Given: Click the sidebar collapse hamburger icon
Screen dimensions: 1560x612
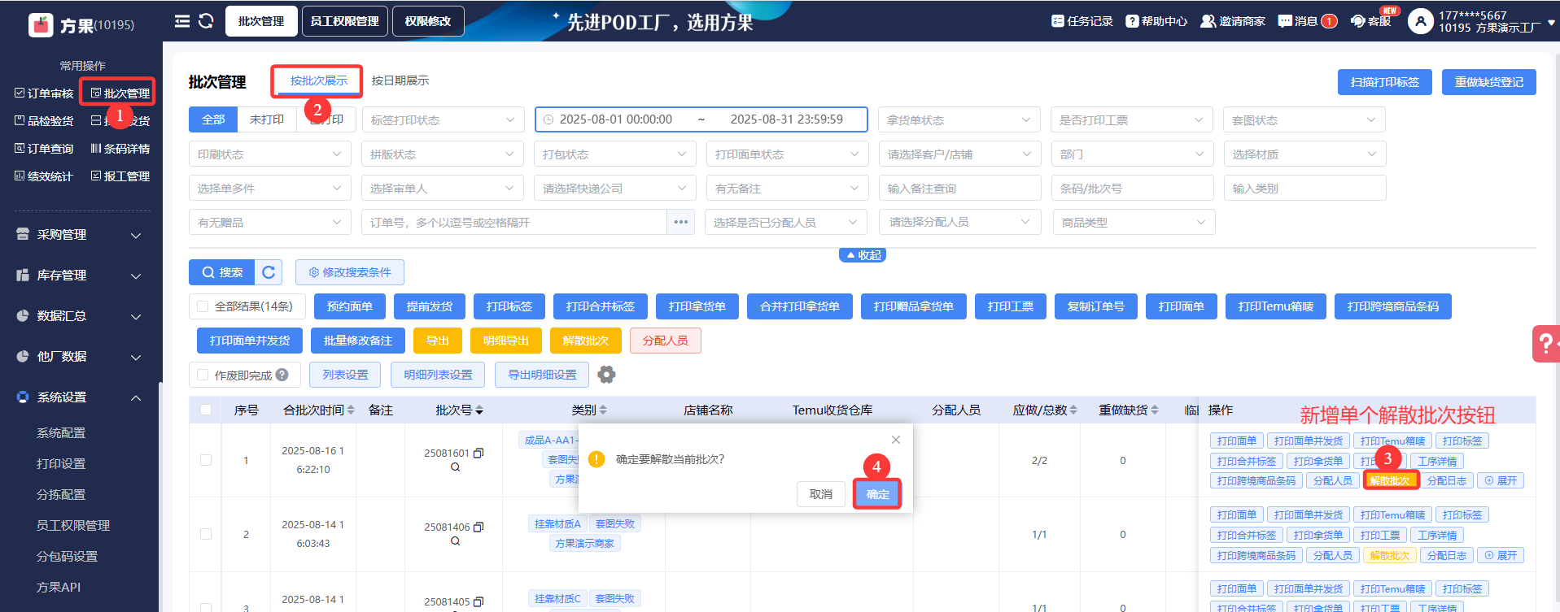Looking at the screenshot, I should pyautogui.click(x=182, y=21).
